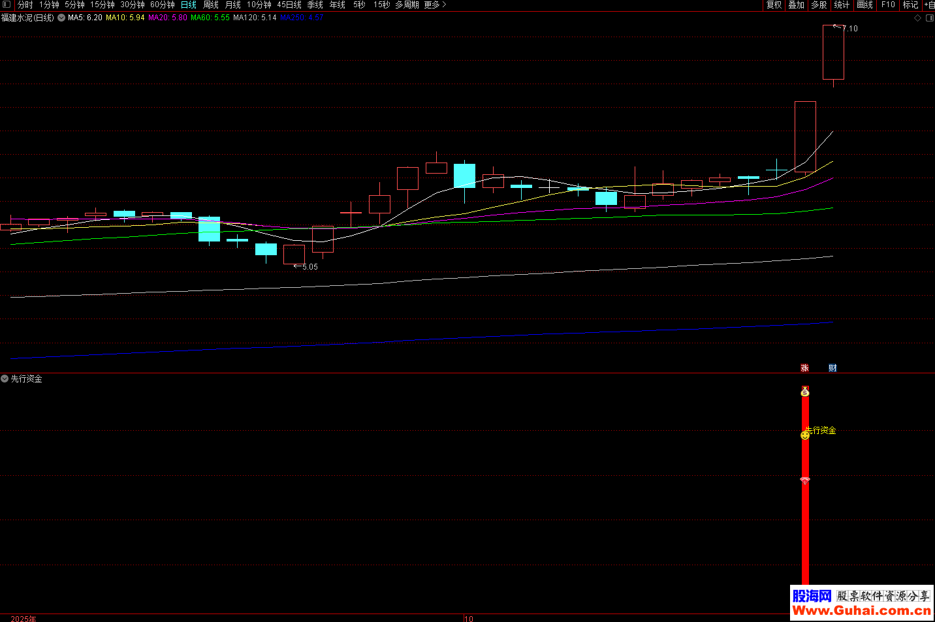Toggle the right sidebar panel icon

[x=929, y=18]
